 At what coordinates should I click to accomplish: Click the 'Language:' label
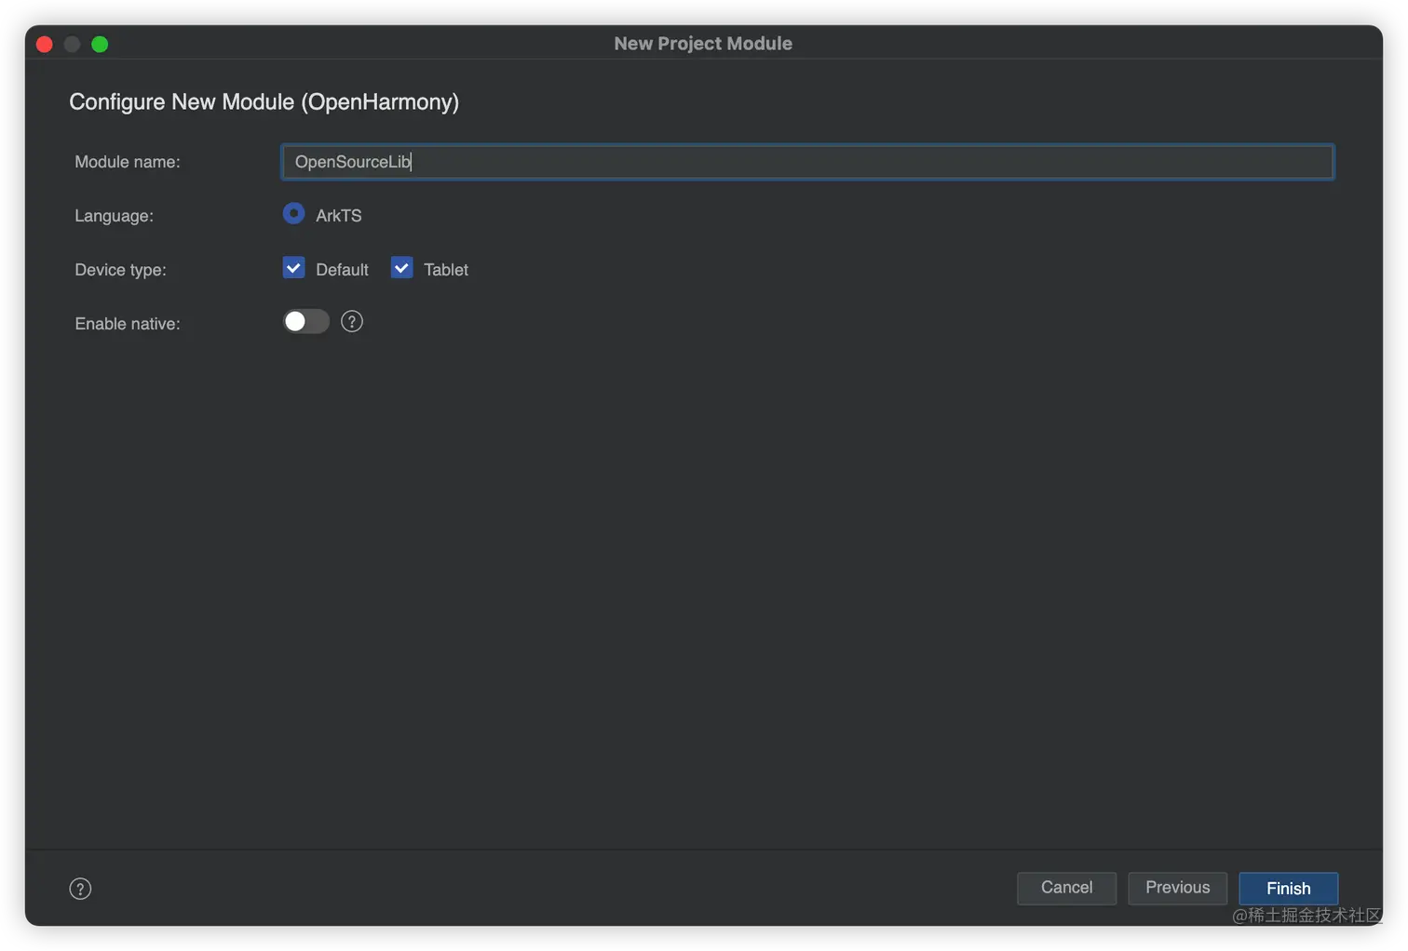pyautogui.click(x=114, y=216)
